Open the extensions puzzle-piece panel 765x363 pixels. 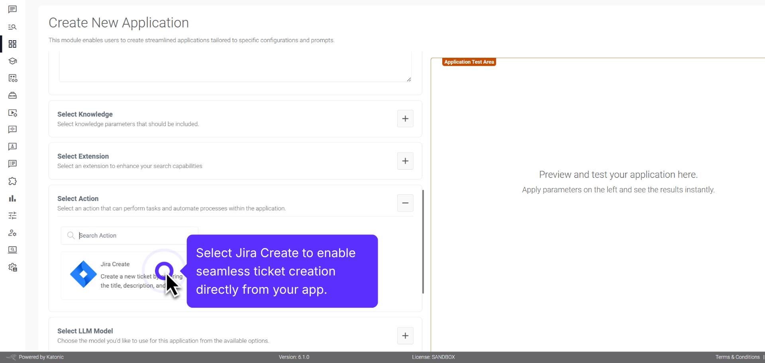tap(12, 181)
